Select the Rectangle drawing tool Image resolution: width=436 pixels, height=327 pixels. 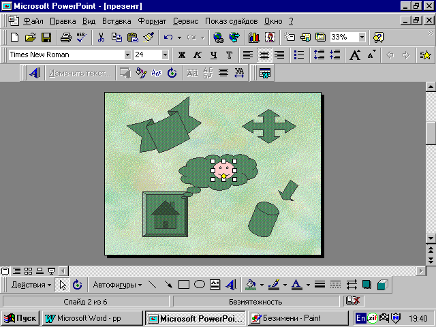(184, 285)
